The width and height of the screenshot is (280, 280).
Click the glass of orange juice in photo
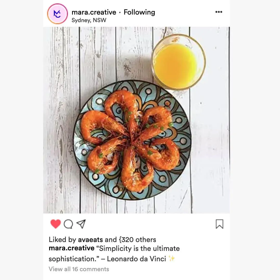tap(179, 62)
